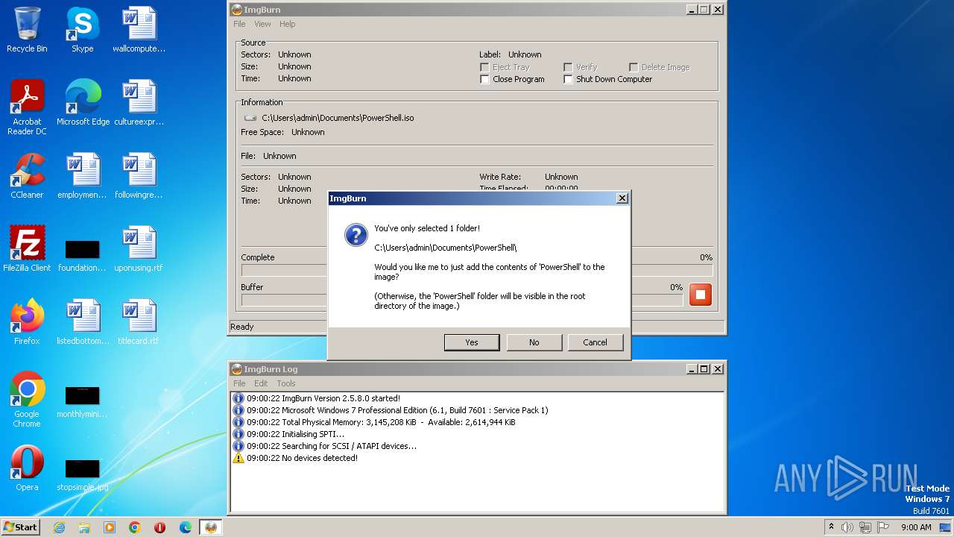
Task: Open Opera desktop shortcut
Action: [27, 468]
